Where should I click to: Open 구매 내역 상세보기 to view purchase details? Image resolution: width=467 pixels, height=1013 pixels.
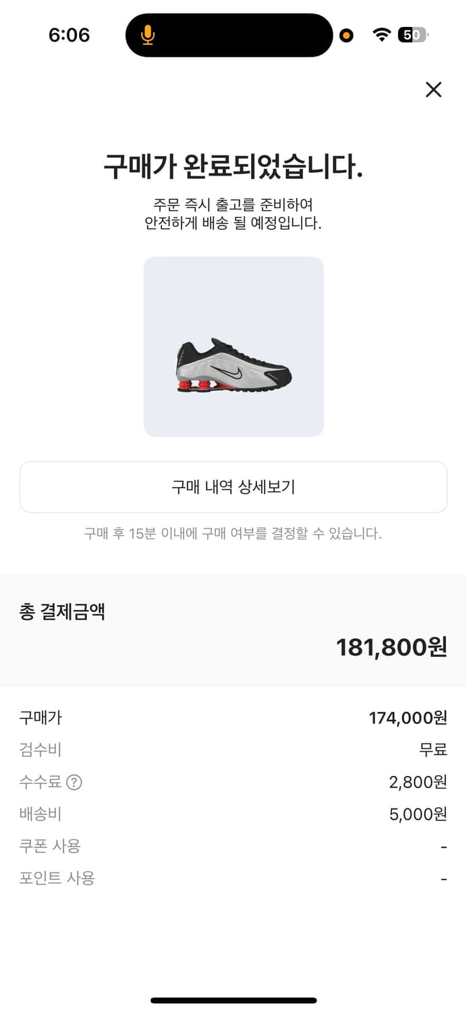click(x=233, y=486)
